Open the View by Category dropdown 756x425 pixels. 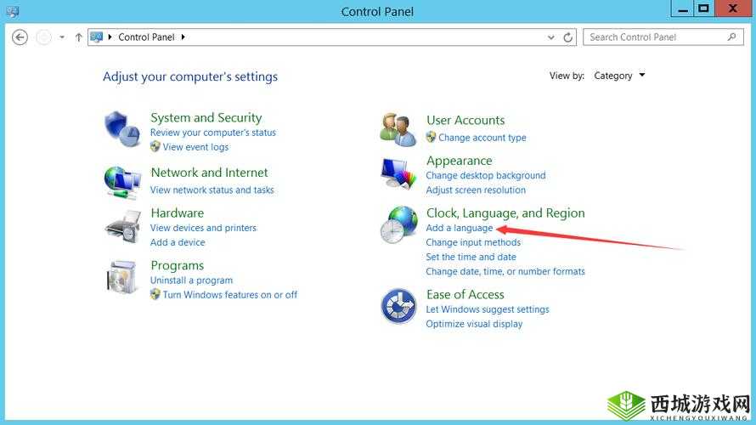coord(619,76)
